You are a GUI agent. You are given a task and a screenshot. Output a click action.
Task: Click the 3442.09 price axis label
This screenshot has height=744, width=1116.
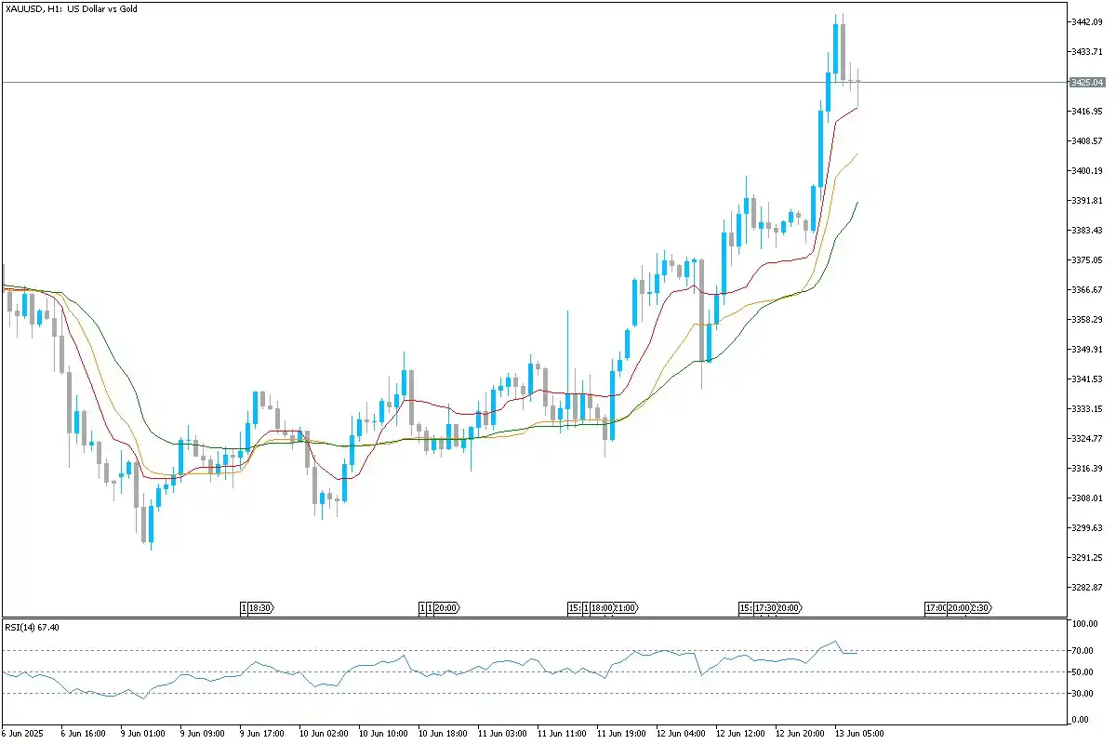pyautogui.click(x=1085, y=21)
